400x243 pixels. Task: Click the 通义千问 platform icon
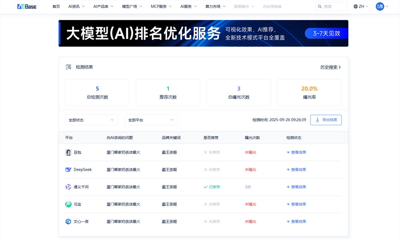coord(68,187)
